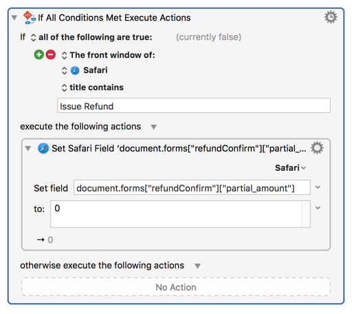This screenshot has height=314, width=352.
Task: Remove the condition with red minus button
Action: click(51, 54)
